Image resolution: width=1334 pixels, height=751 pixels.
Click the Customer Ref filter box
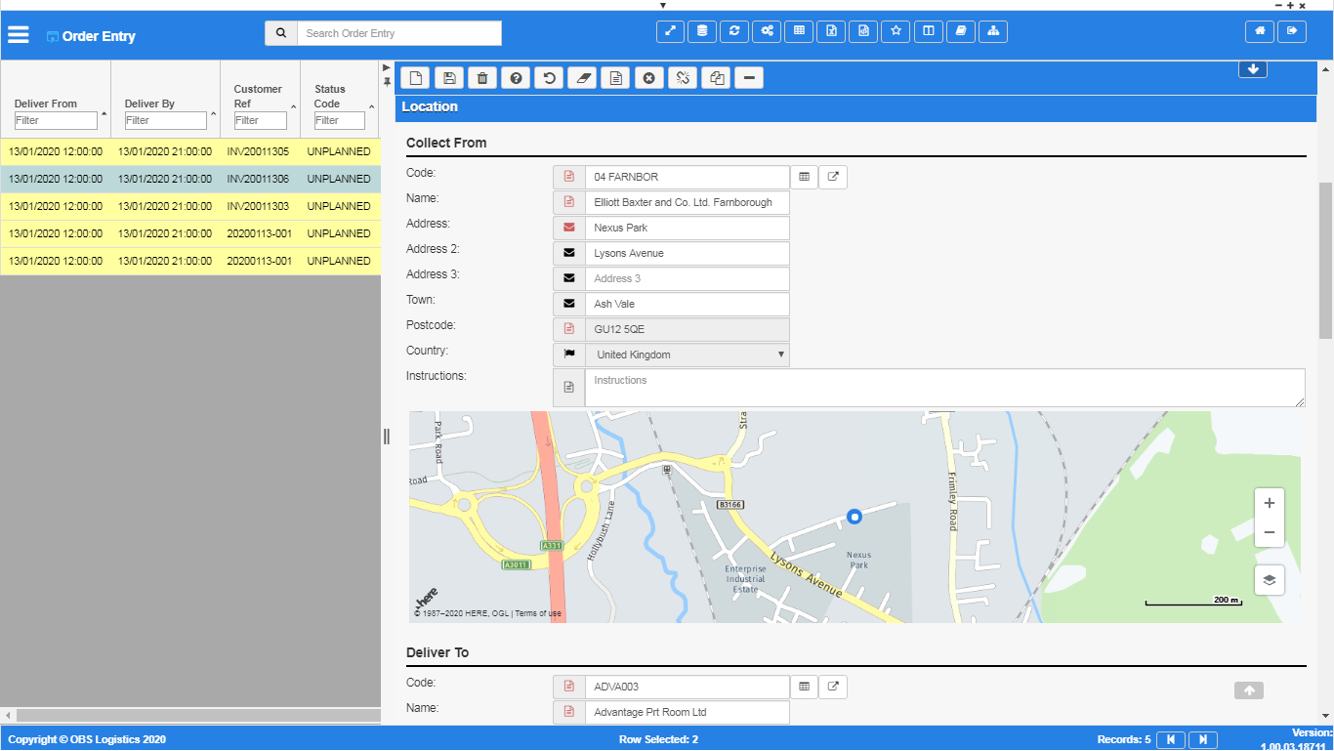click(261, 120)
